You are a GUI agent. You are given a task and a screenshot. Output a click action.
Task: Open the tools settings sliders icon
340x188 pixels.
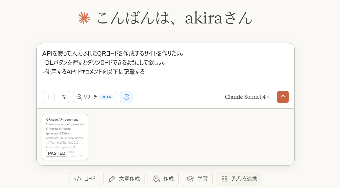[x=64, y=97]
